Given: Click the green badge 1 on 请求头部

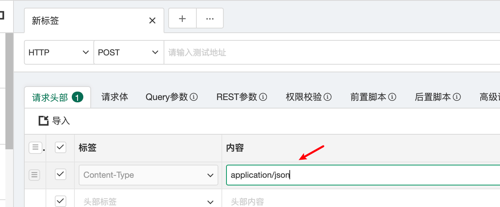Looking at the screenshot, I should click(78, 97).
